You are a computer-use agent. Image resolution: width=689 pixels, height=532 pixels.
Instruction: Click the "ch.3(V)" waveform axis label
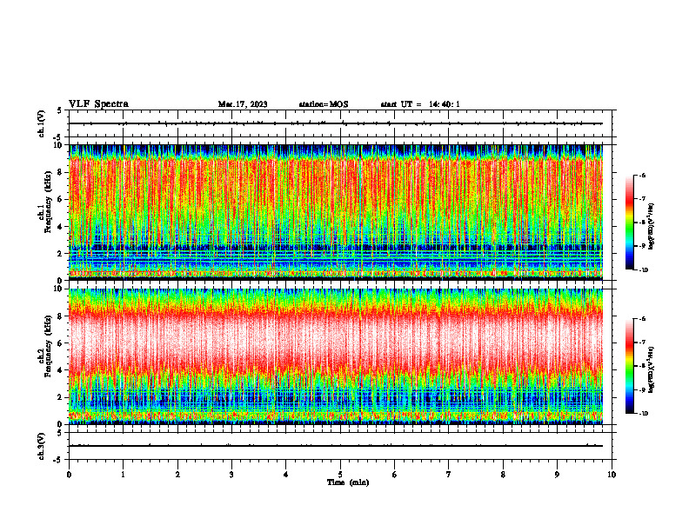[41, 446]
